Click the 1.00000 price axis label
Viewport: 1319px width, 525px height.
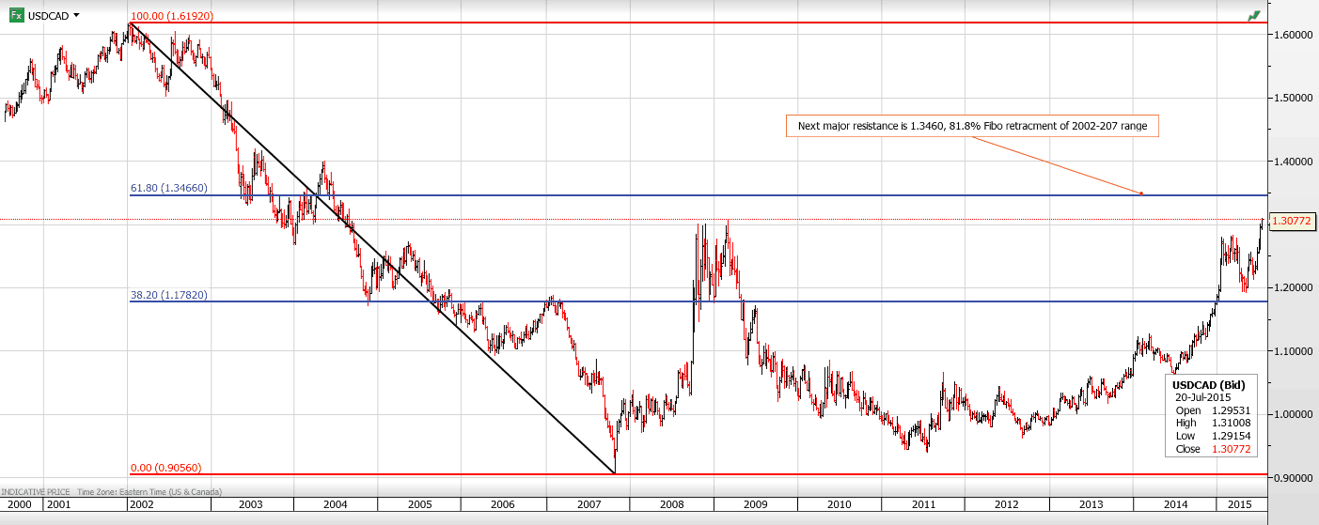1294,414
